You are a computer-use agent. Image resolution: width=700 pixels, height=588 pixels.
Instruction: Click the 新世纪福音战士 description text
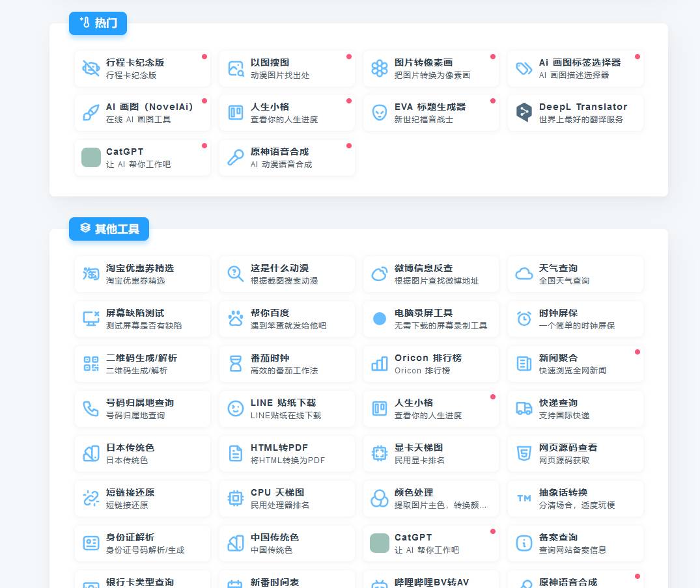424,120
